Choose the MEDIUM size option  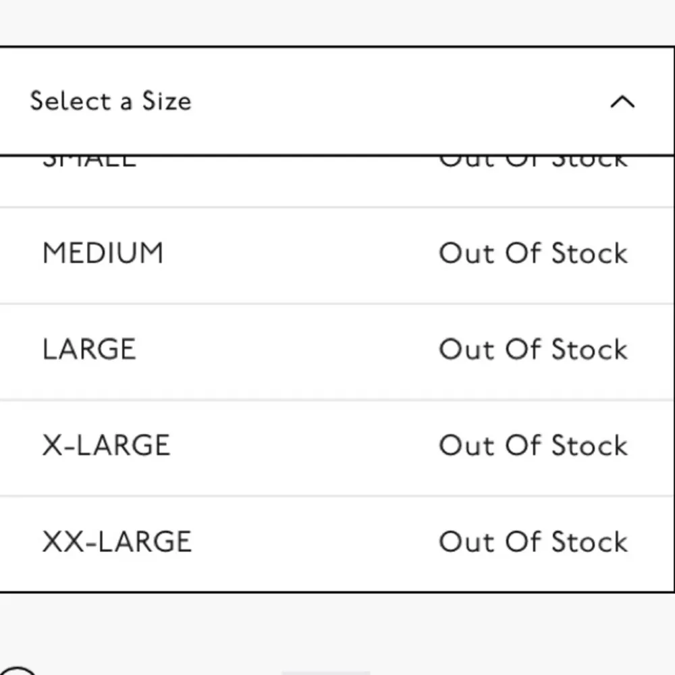[103, 254]
